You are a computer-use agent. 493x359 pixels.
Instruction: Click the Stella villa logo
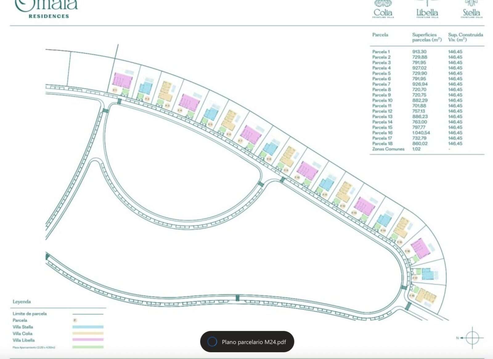tap(471, 9)
